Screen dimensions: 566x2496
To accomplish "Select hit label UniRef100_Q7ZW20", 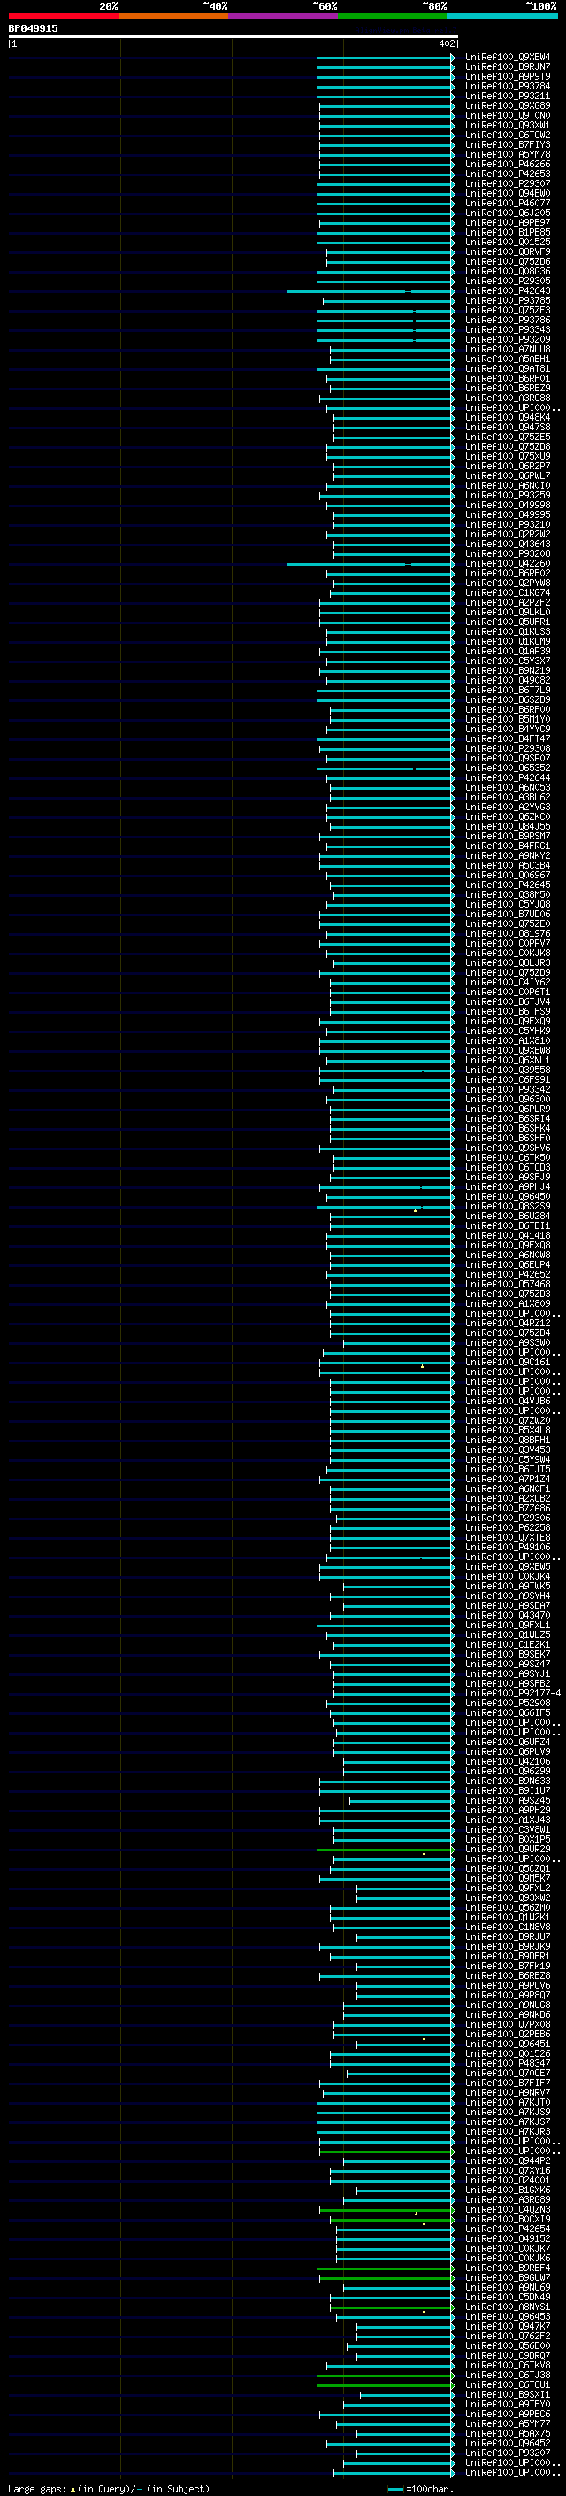I will [x=508, y=1420].
